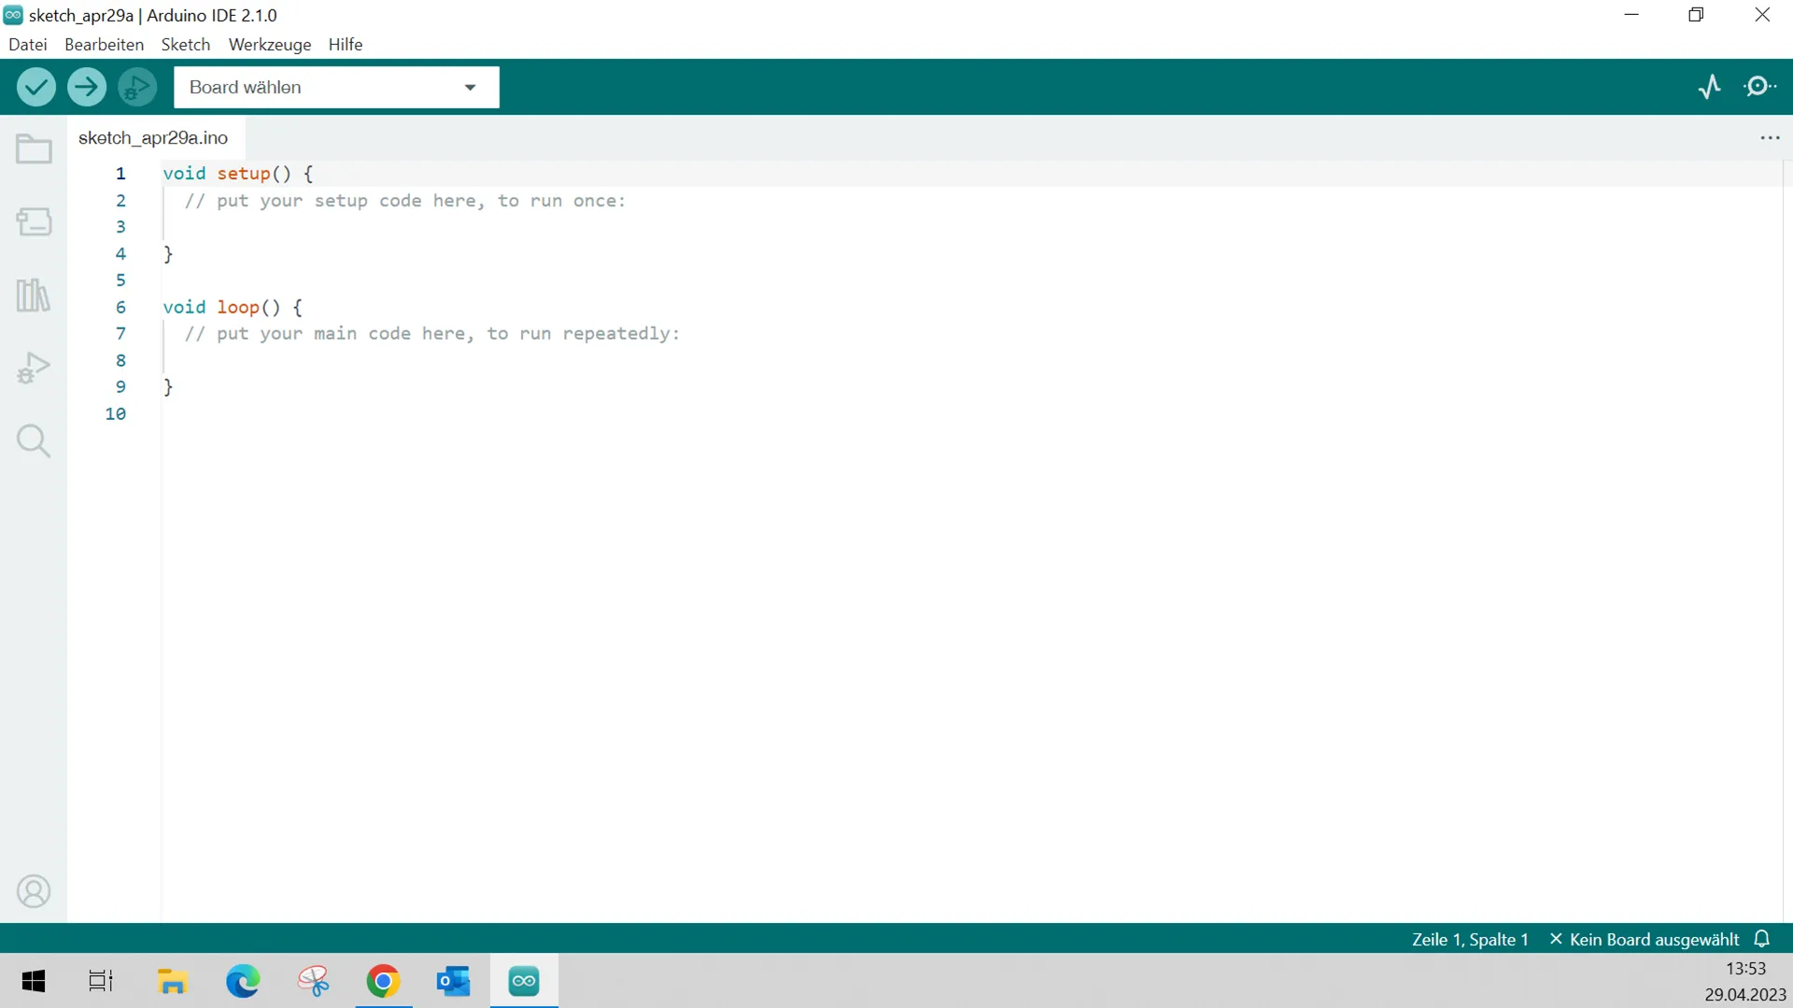Click the taskbar clock showing 13:53
Viewport: 1793px width, 1008px height.
1745,969
